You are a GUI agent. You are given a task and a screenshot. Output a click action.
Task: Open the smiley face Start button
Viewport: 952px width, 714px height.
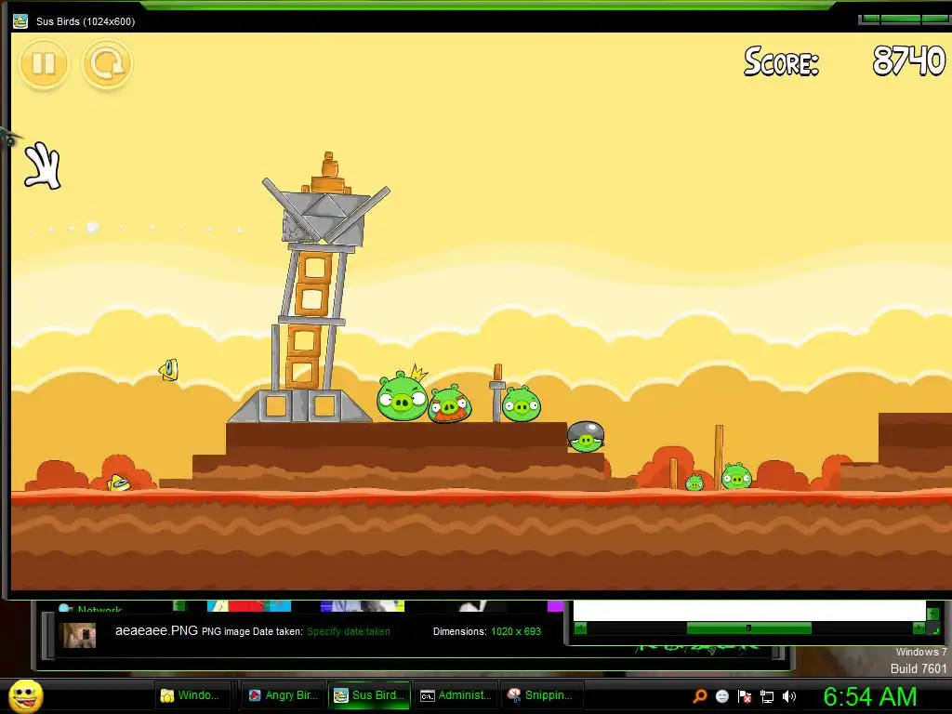(x=26, y=695)
